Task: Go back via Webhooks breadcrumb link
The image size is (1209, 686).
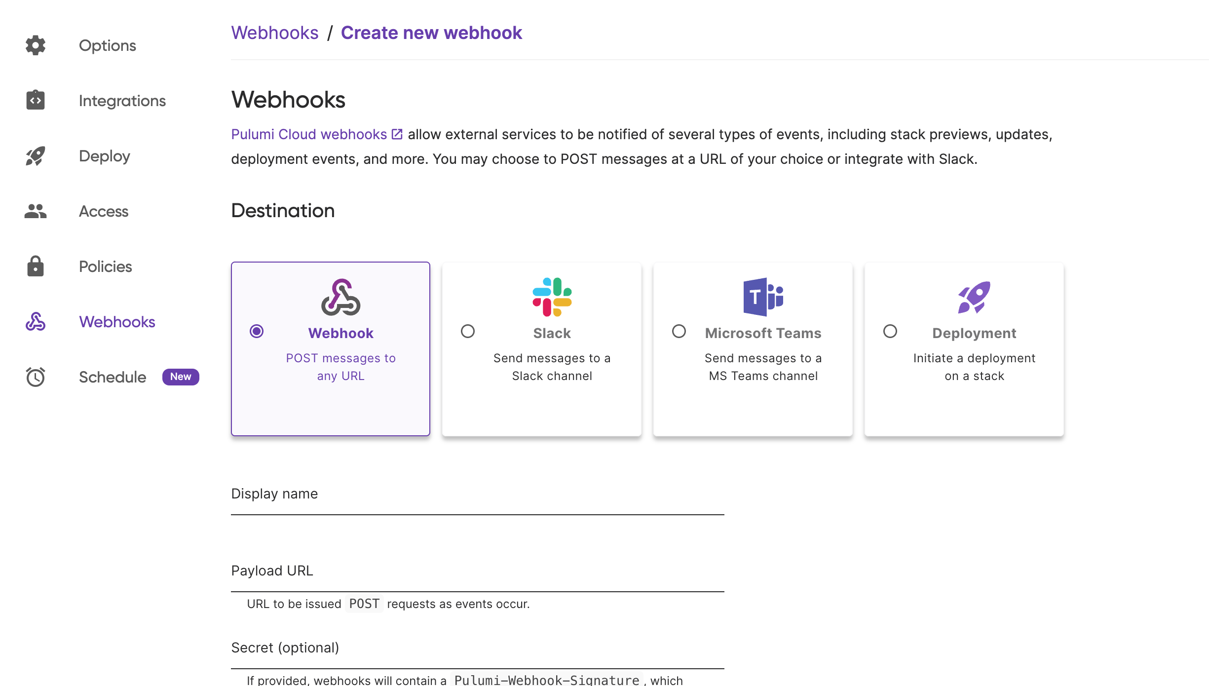Action: (275, 33)
